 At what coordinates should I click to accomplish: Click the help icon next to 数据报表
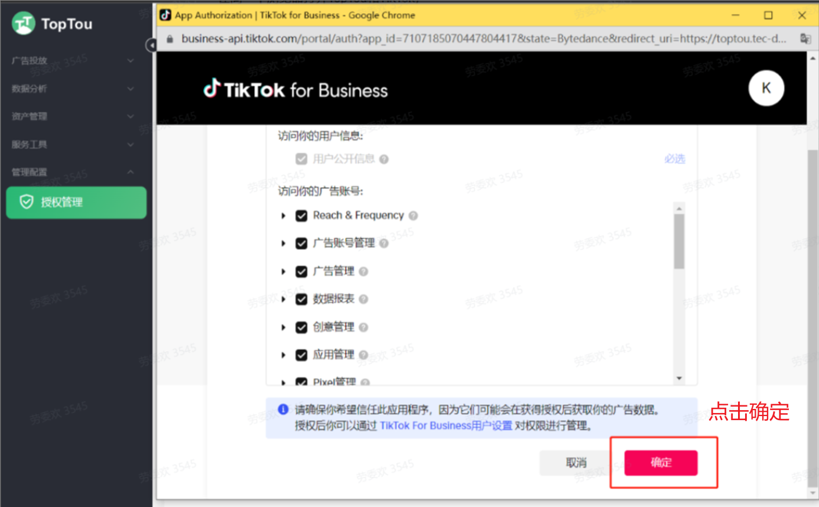[363, 300]
